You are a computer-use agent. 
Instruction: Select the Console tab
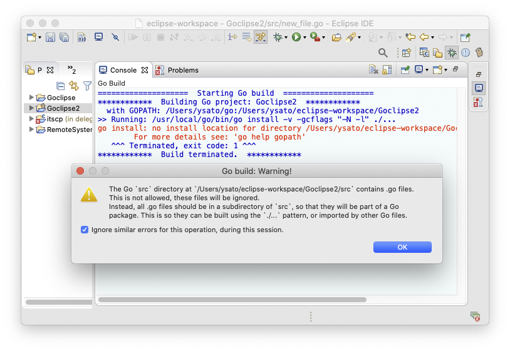123,70
